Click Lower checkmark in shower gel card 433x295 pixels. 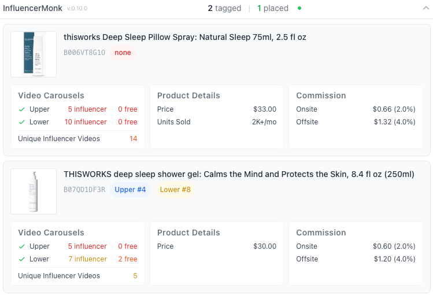(x=22, y=259)
